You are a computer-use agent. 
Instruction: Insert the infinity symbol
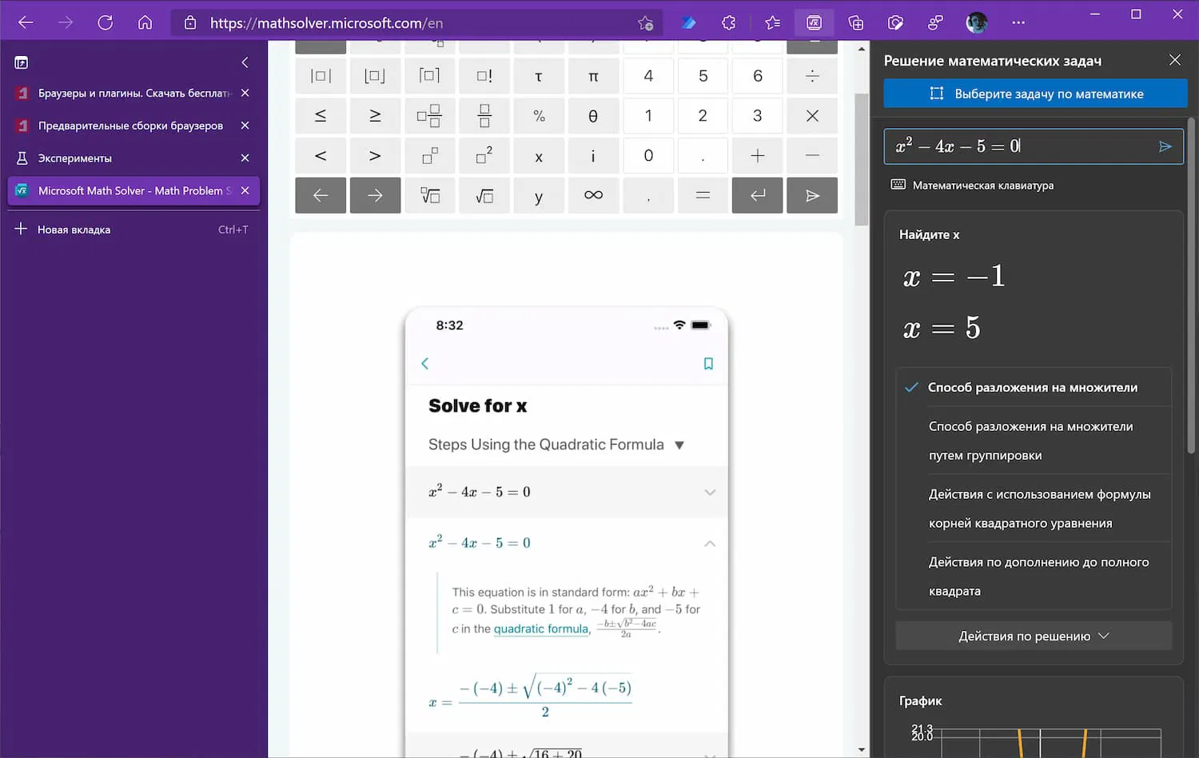pyautogui.click(x=593, y=196)
